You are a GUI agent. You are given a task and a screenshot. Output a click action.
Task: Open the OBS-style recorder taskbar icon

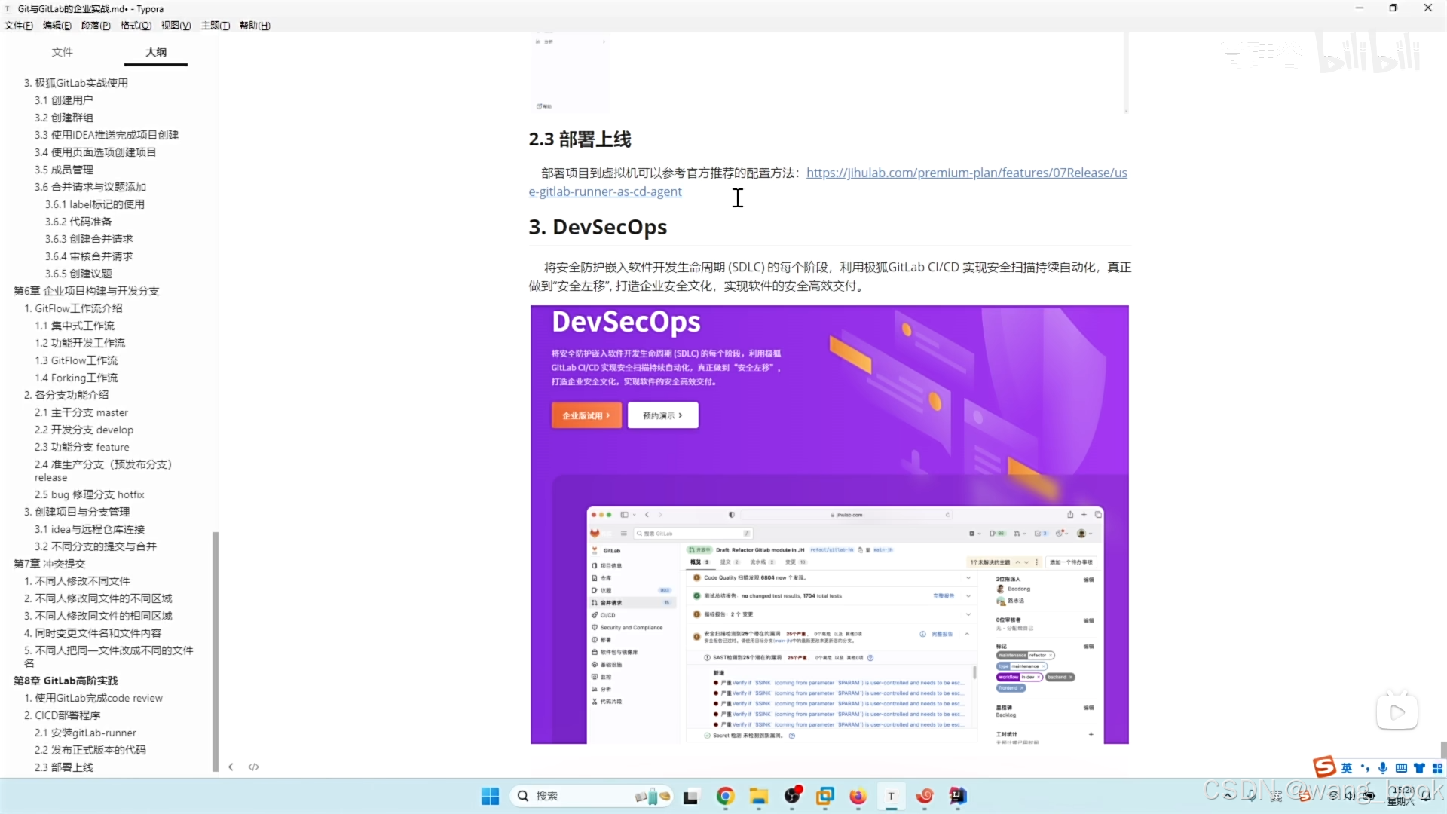click(792, 796)
